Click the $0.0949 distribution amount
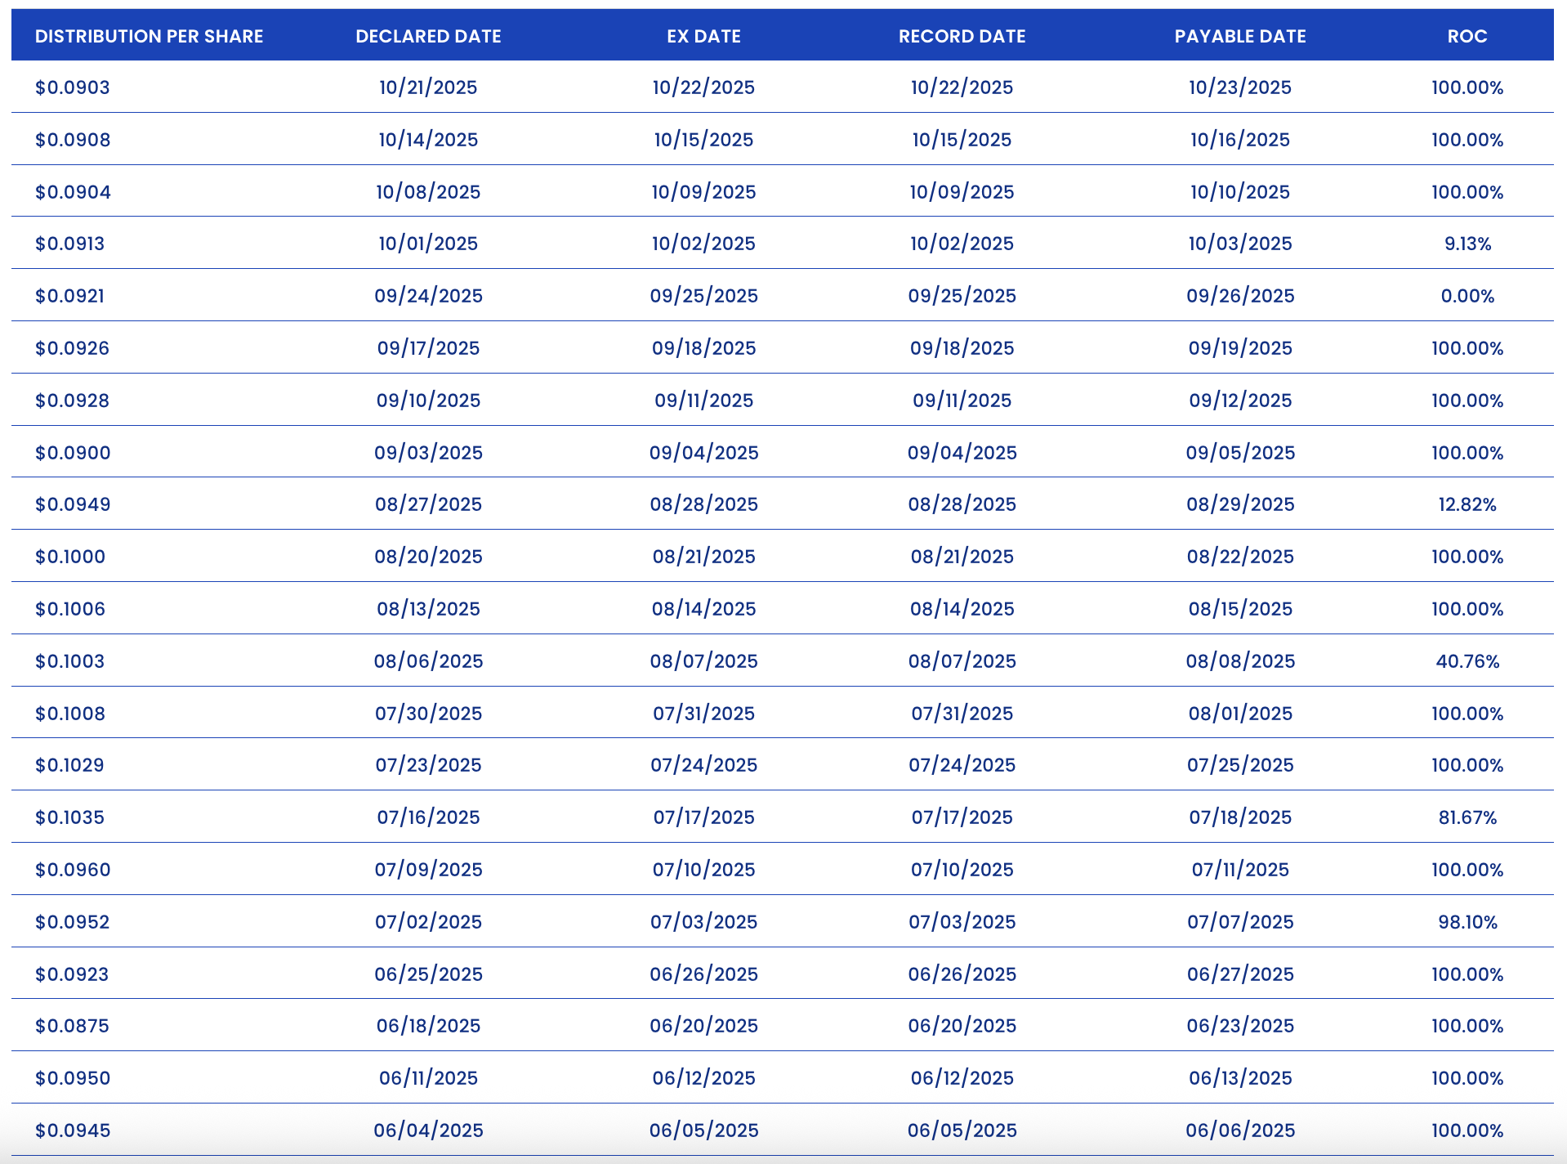The width and height of the screenshot is (1567, 1164). (x=73, y=504)
